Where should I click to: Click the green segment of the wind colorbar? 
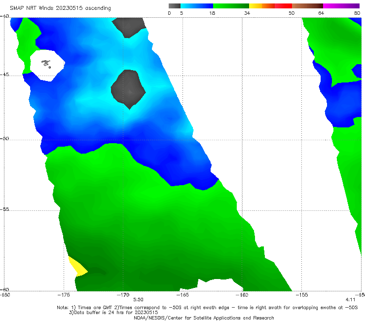231,6
